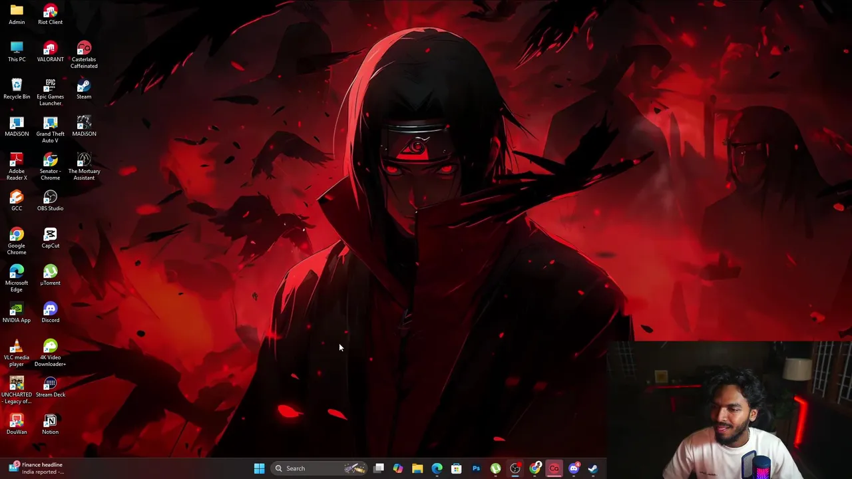
Task: Open Steam from the taskbar
Action: (x=593, y=468)
